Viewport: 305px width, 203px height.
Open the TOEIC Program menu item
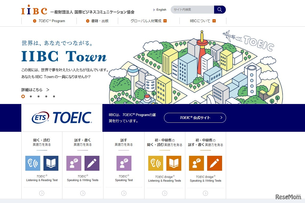[49, 21]
